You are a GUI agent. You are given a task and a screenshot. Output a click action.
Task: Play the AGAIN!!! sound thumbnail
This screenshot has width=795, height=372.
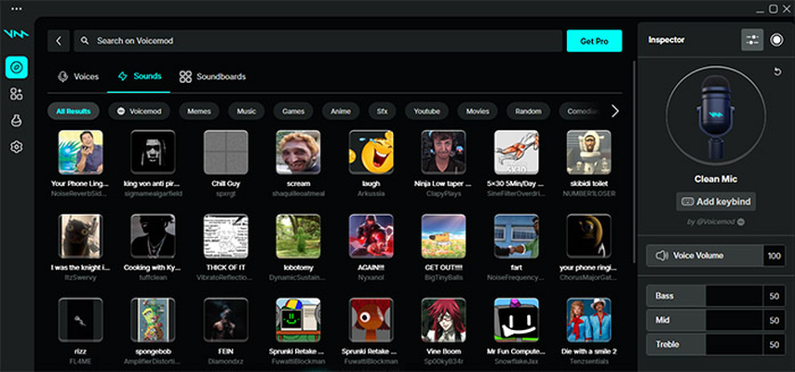pos(371,235)
